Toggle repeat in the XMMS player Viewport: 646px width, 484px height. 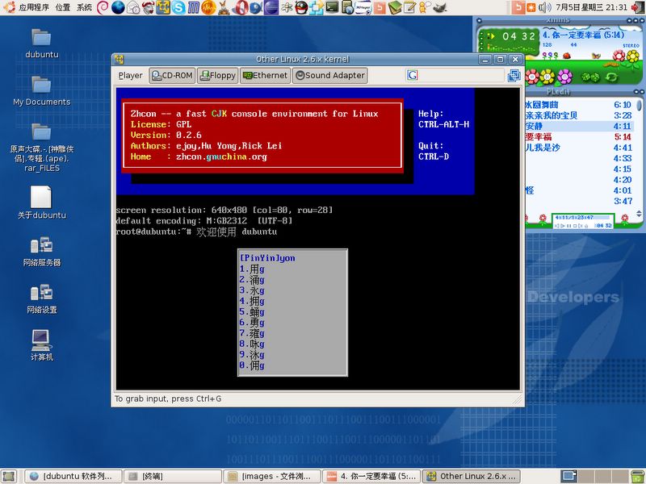[x=611, y=77]
